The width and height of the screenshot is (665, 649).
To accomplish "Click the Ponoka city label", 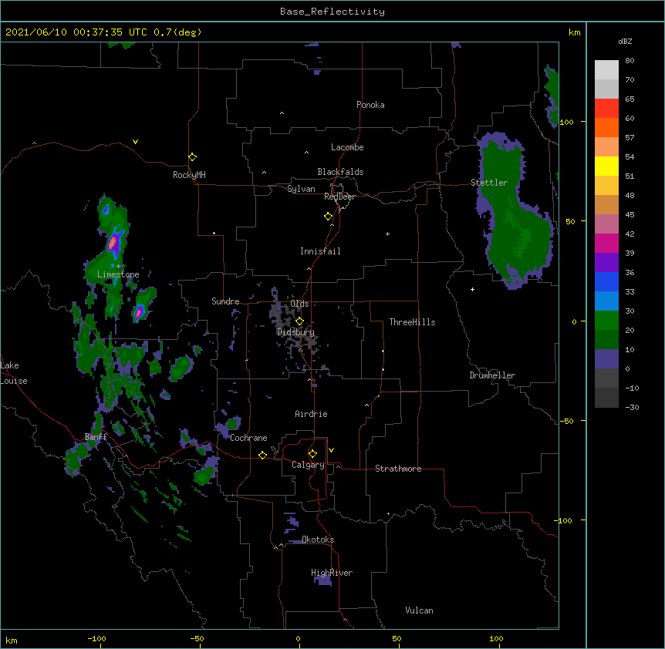I will (x=370, y=105).
